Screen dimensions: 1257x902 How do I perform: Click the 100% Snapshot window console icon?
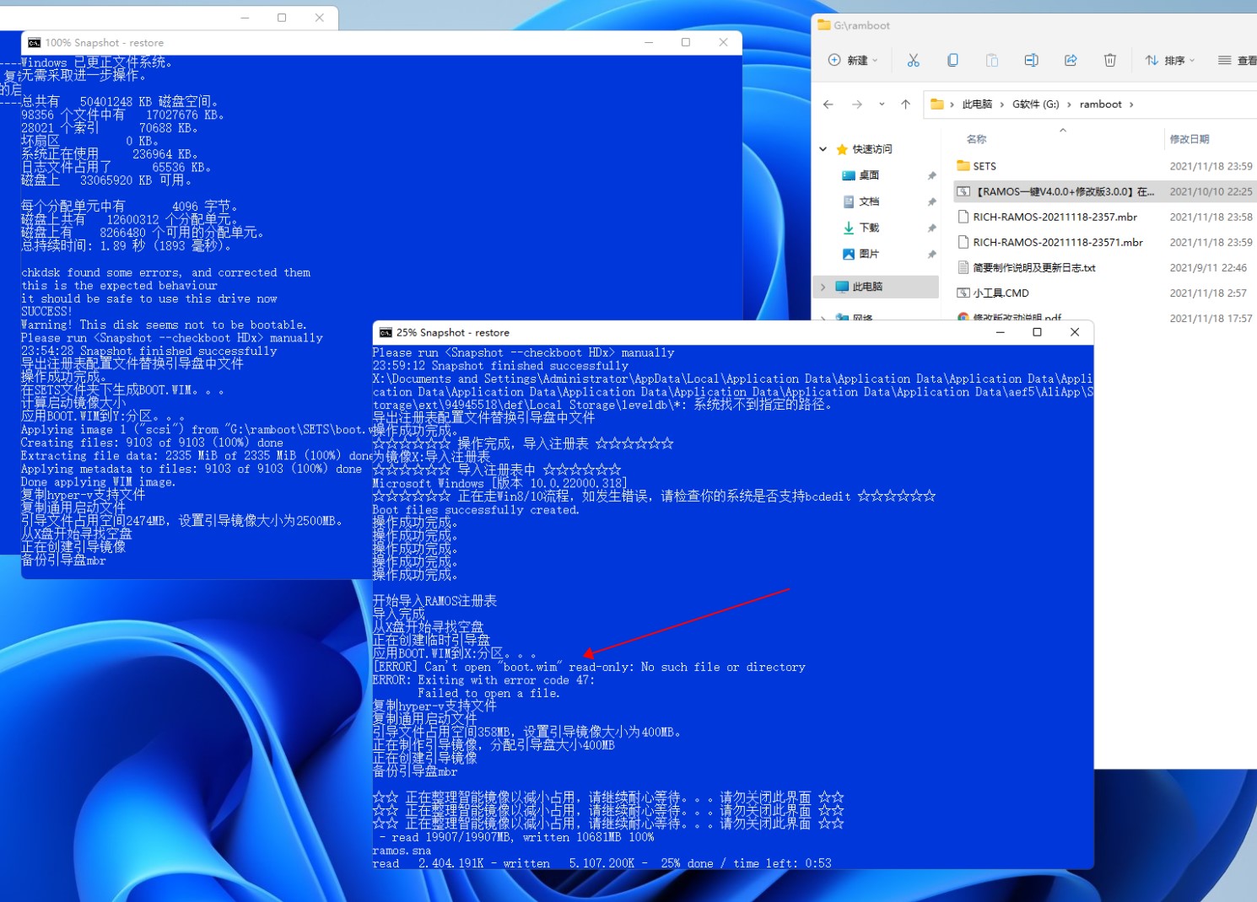point(34,43)
